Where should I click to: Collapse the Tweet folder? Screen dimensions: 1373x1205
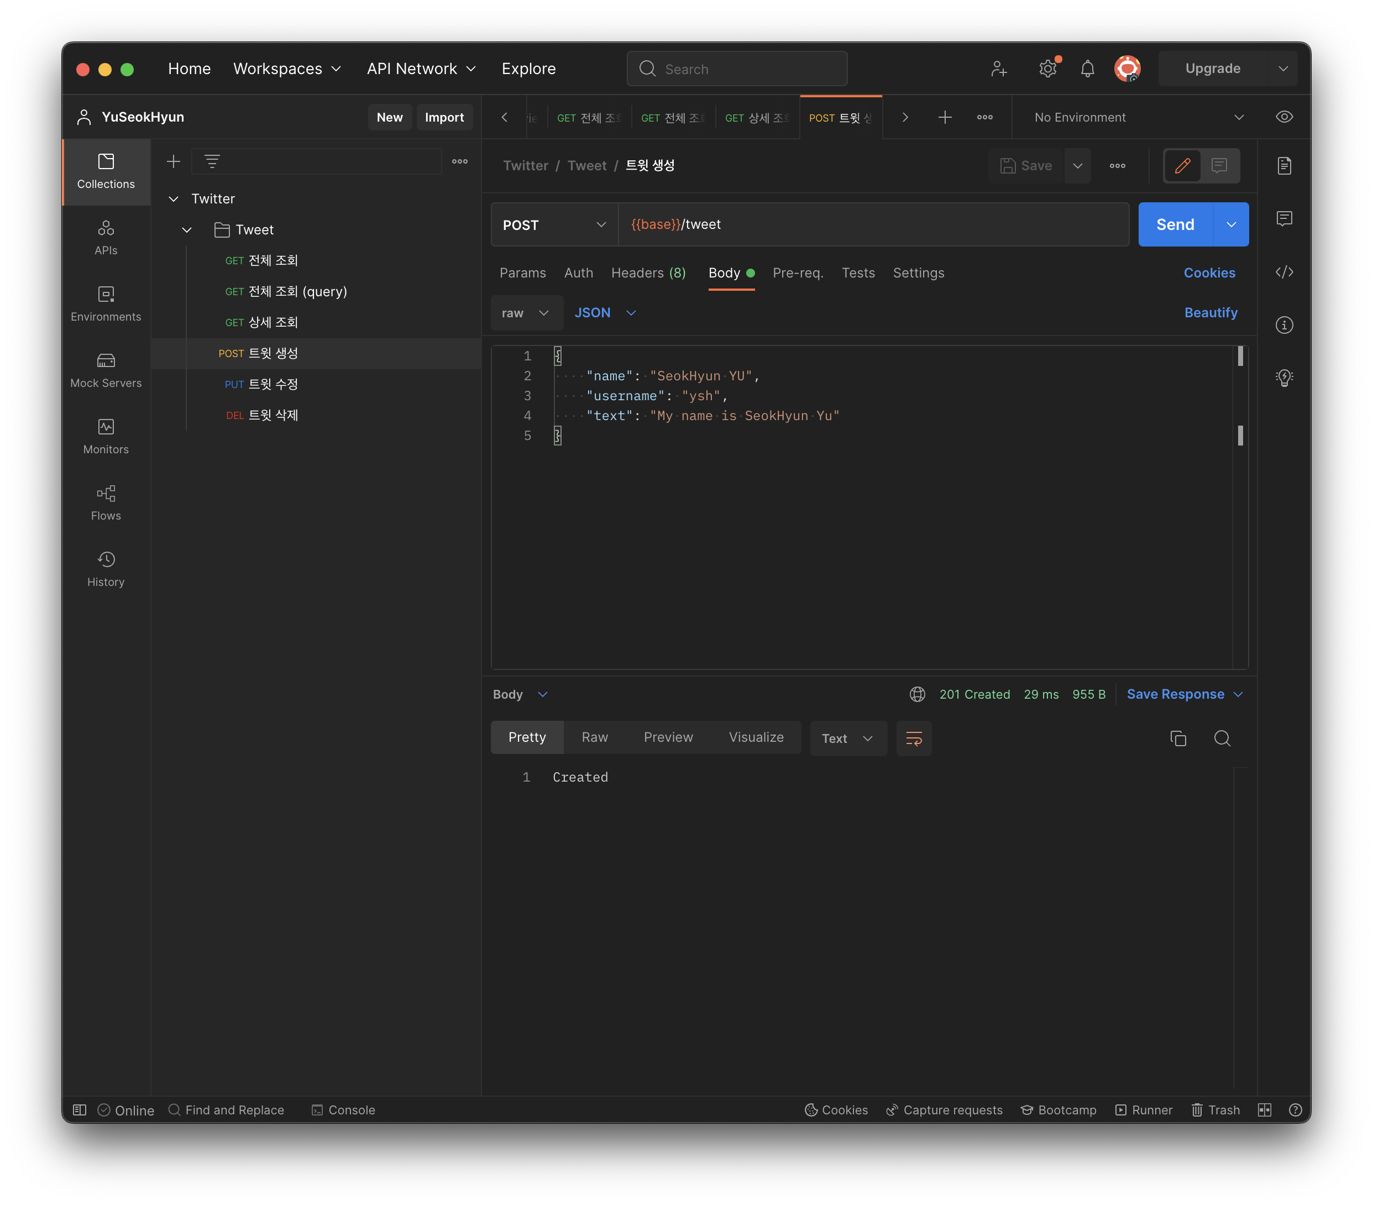[187, 230]
